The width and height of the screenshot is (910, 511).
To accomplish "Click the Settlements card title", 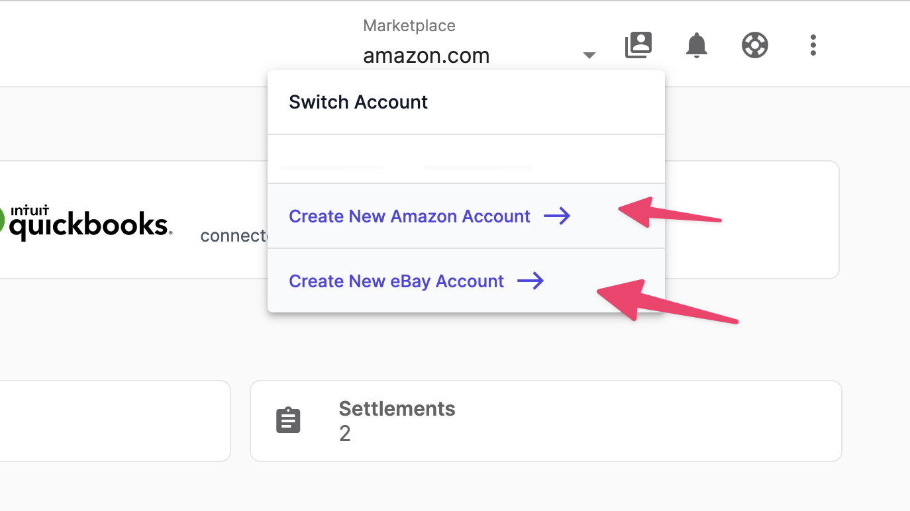I will [x=397, y=409].
